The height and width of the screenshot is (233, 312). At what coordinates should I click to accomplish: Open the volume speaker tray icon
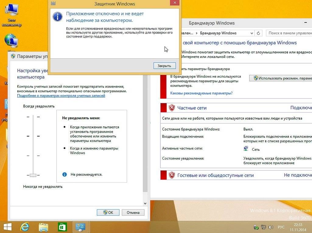click(271, 227)
